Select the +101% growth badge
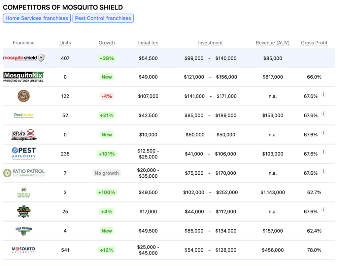338x266 pixels. point(107,154)
